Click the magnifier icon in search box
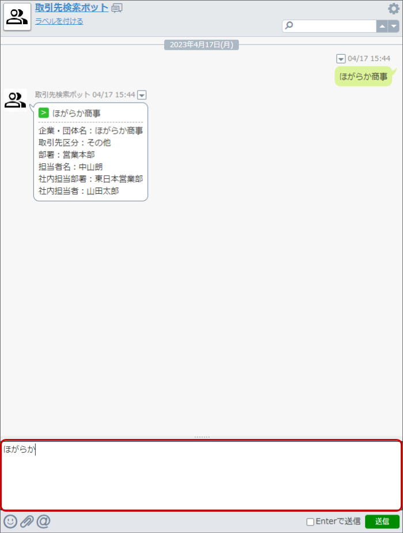Image resolution: width=403 pixels, height=533 pixels. point(289,25)
